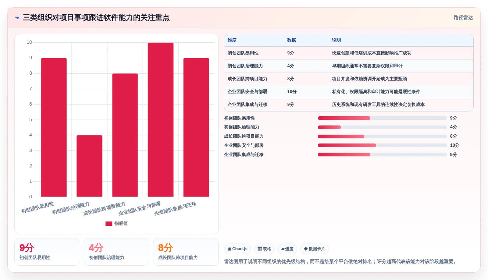Click the description 快速创建和低培训成本直接影响推广成功

tap(372, 53)
